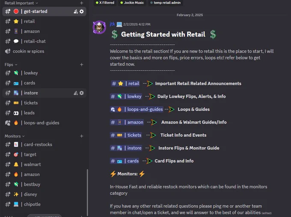Open amazon channel under Retail Important
The height and width of the screenshot is (217, 291).
[44, 31]
